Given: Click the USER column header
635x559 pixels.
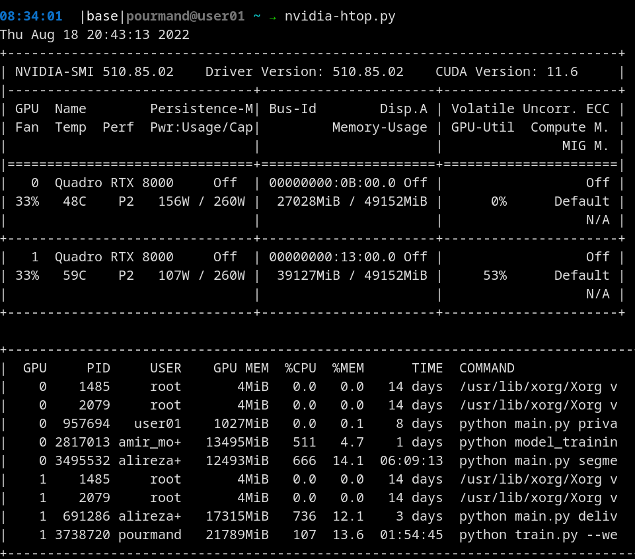Looking at the screenshot, I should click(x=166, y=368).
